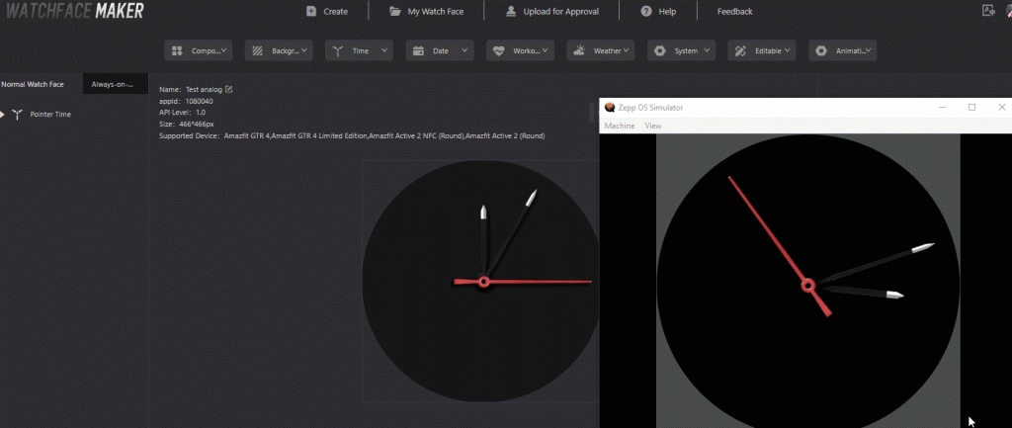Open the Background dropdown arrow
This screenshot has height=428, width=1012.
(304, 49)
